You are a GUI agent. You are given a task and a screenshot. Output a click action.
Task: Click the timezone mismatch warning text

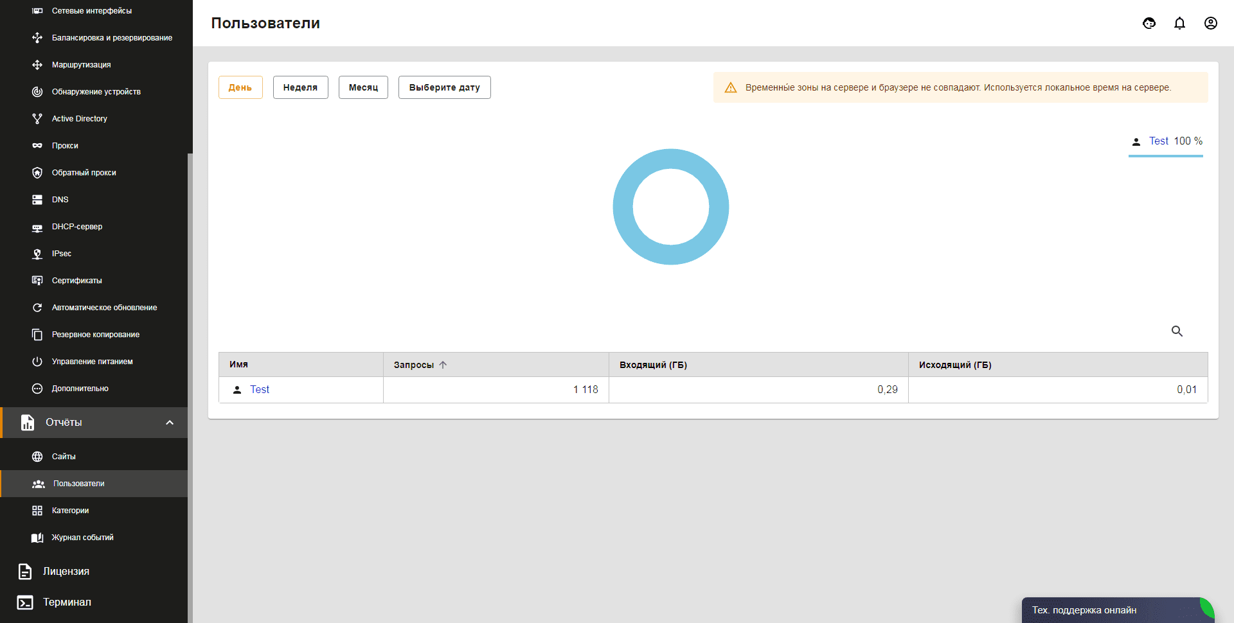(958, 87)
